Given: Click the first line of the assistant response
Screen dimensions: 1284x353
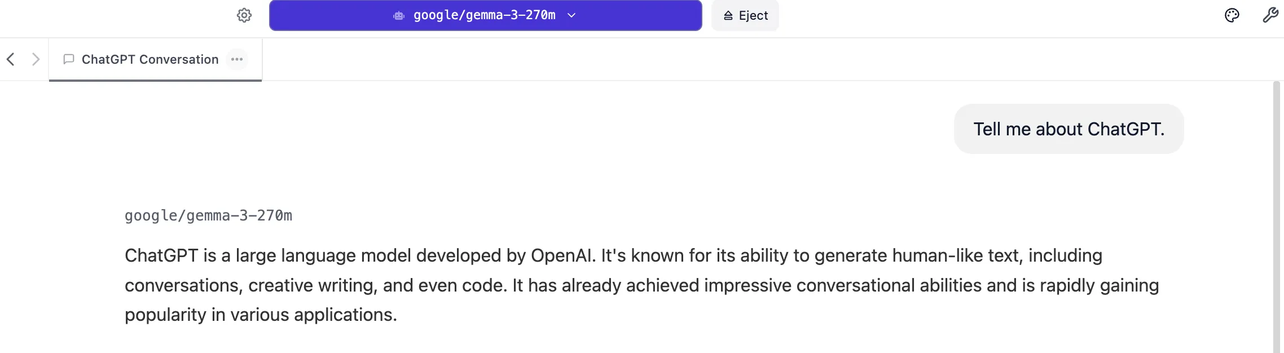Looking at the screenshot, I should click(x=613, y=255).
